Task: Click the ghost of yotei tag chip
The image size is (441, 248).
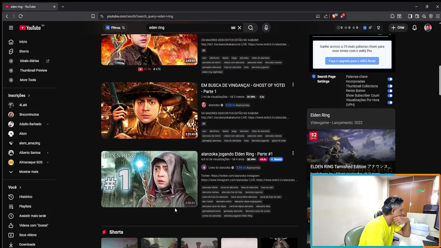Action: tap(279, 141)
